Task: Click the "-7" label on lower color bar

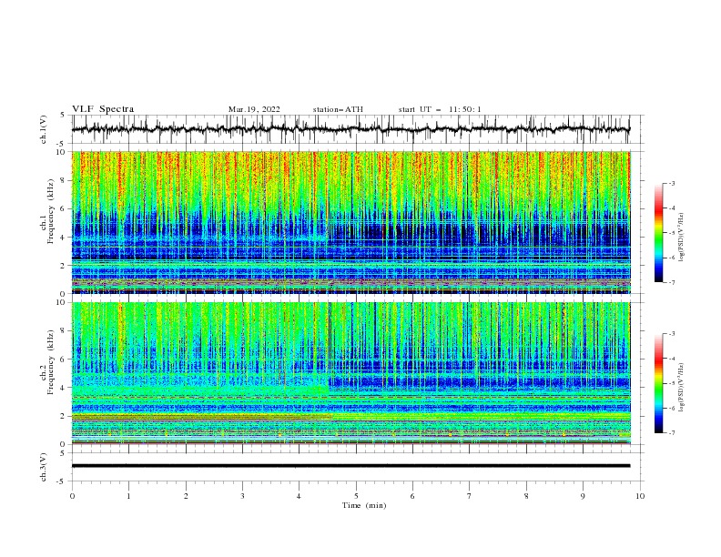Action: [672, 433]
